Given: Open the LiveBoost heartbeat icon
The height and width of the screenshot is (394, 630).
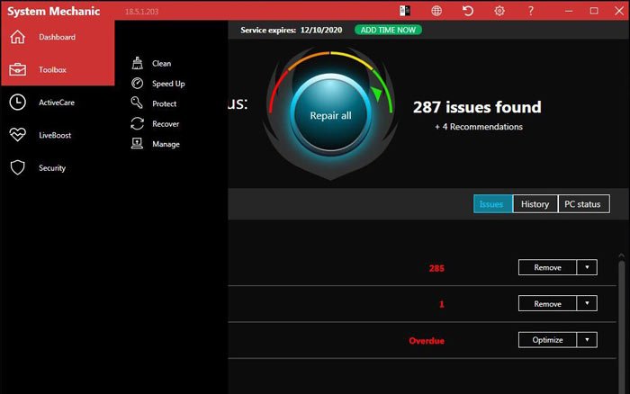Looking at the screenshot, I should (18, 135).
